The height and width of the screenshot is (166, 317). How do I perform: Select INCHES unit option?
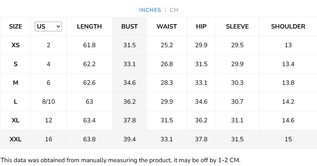[150, 10]
